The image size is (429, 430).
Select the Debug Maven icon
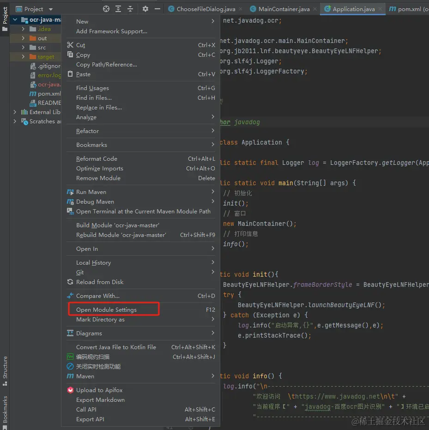pyautogui.click(x=70, y=201)
